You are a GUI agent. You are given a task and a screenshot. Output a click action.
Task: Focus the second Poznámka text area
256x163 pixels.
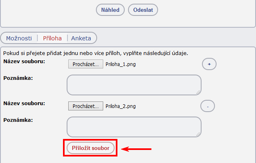point(134,127)
